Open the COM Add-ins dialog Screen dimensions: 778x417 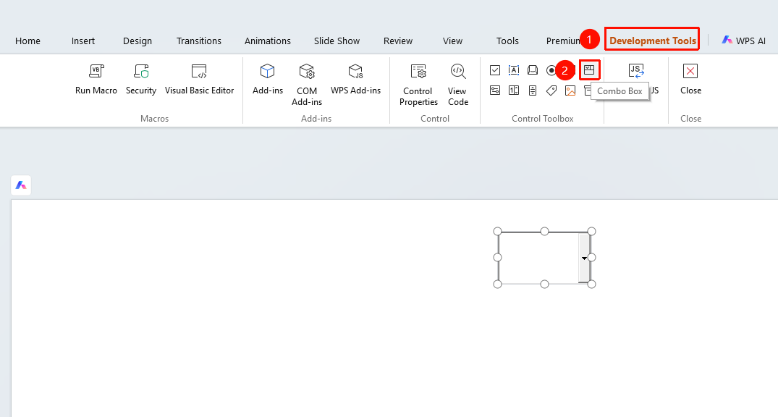click(307, 85)
